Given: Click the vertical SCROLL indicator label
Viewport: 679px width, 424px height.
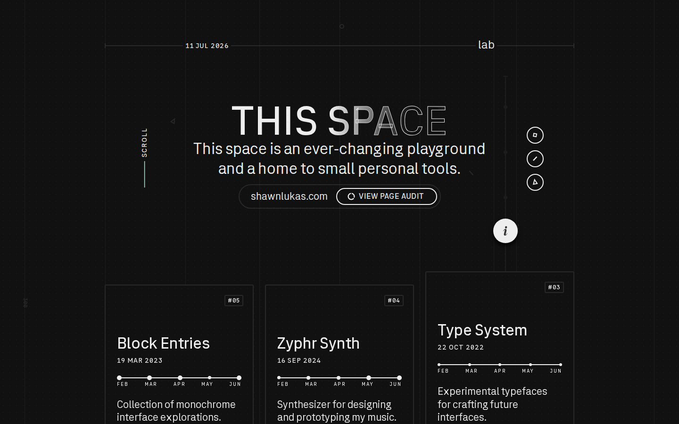Looking at the screenshot, I should pyautogui.click(x=144, y=142).
